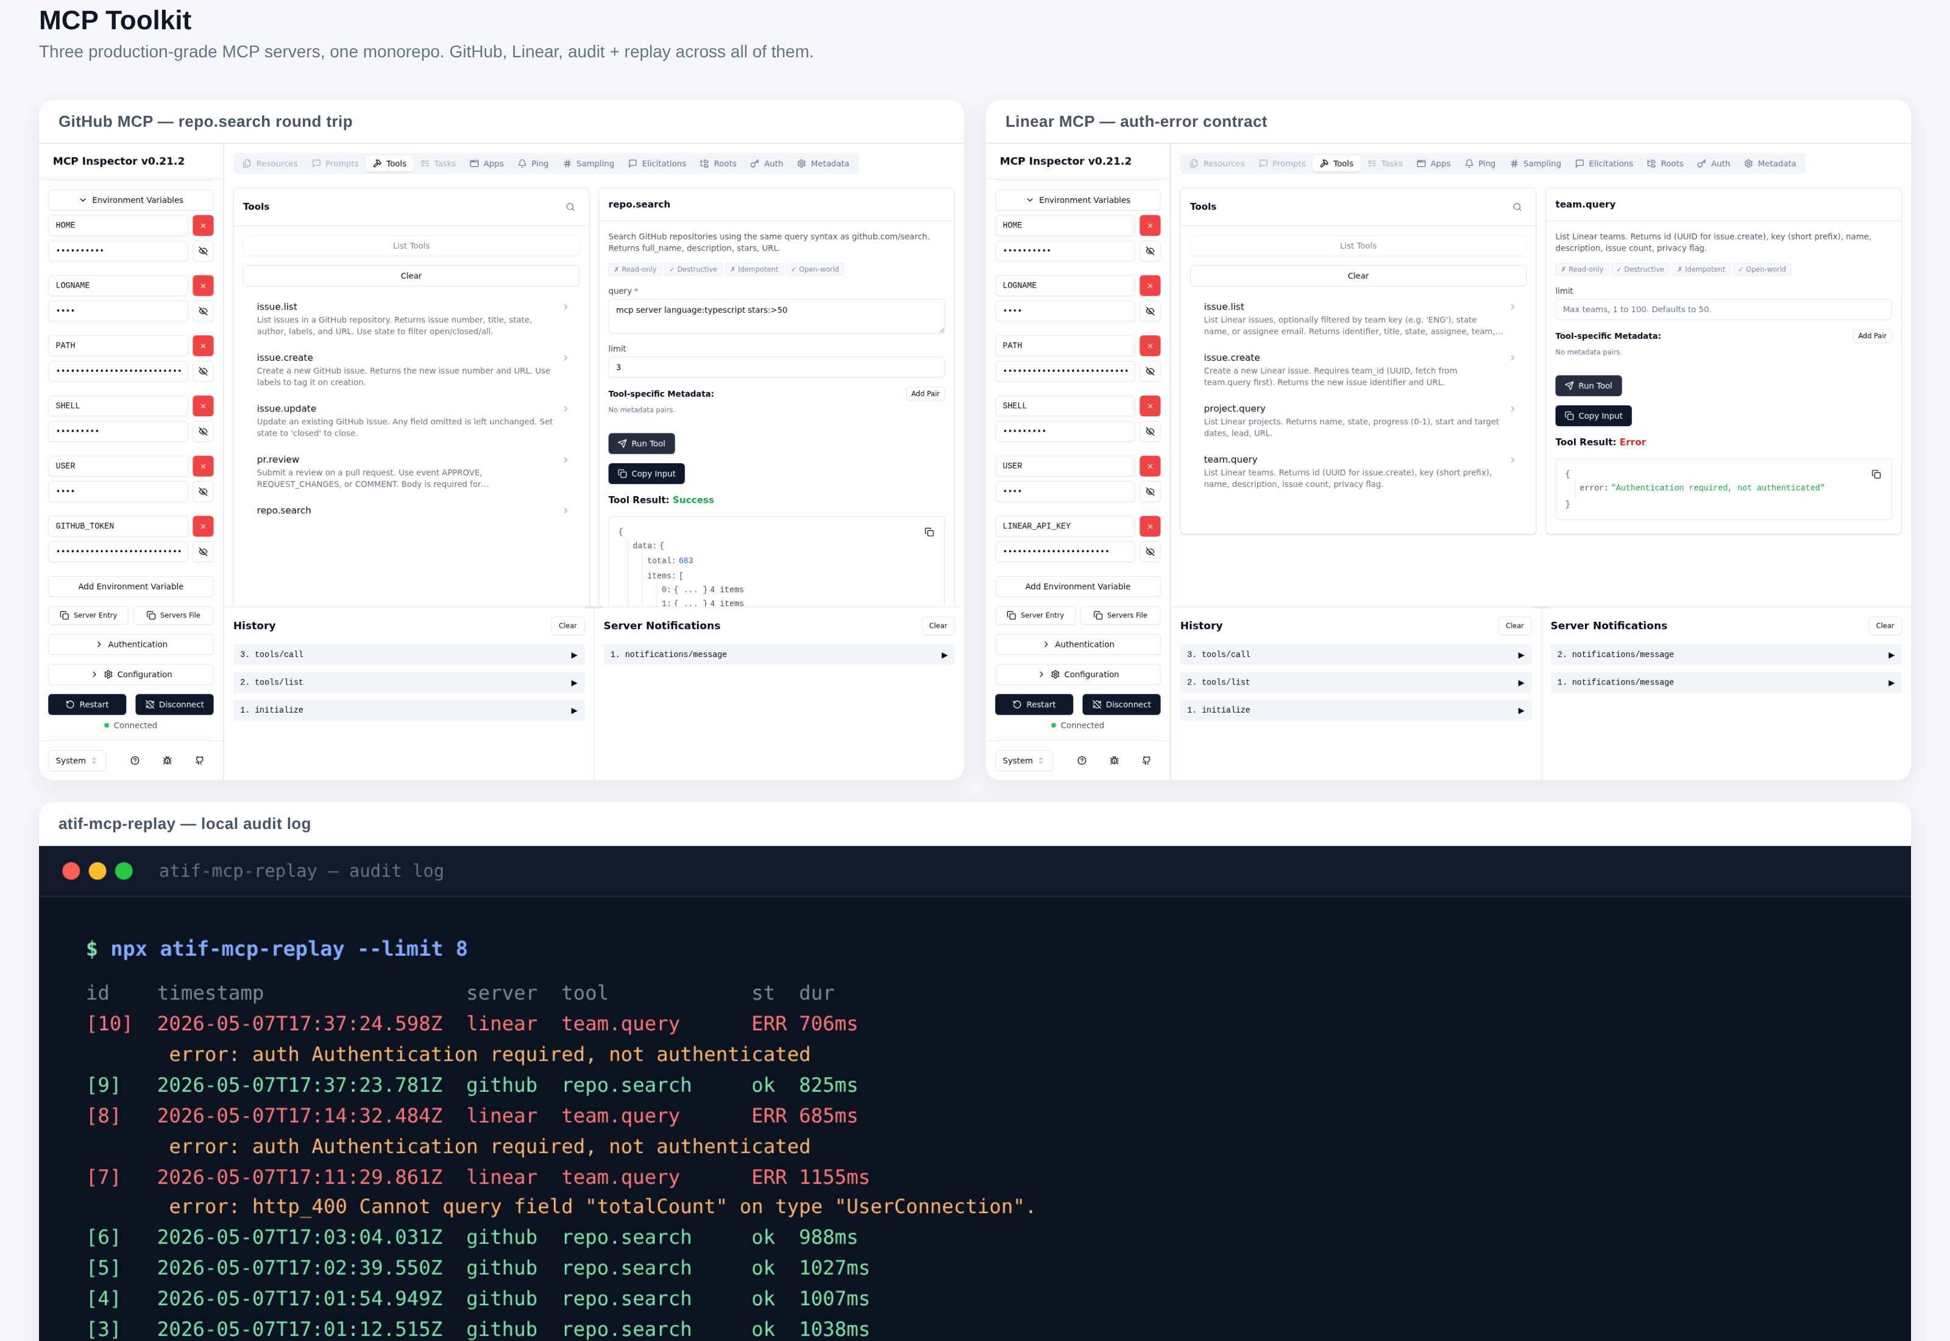Expand tools/call history entry in GitHub panel
This screenshot has width=1950, height=1341.
(x=408, y=655)
